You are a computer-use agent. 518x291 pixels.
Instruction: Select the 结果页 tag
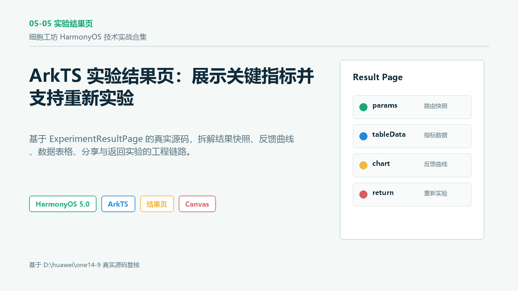[157, 204]
